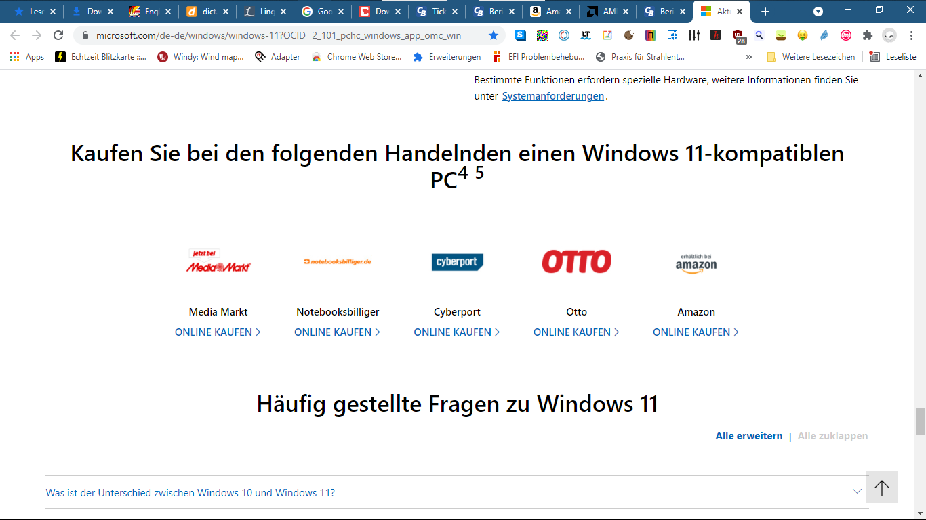Open the Adapter bookmark
Screen dimensions: 926x520
277,57
